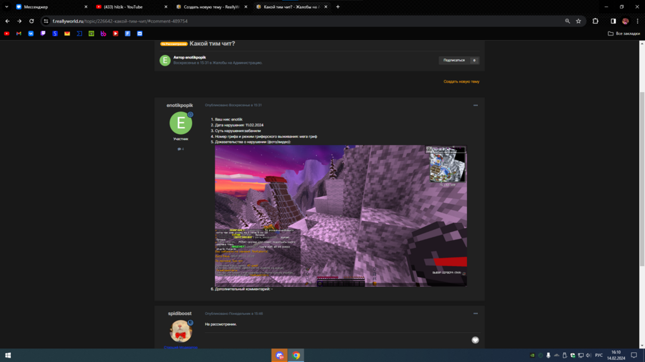
Task: Click enotikpopik's message count under Участник
Action: click(x=181, y=149)
